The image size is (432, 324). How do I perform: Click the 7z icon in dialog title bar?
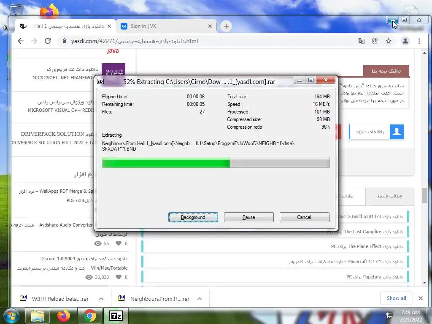[x=100, y=81]
